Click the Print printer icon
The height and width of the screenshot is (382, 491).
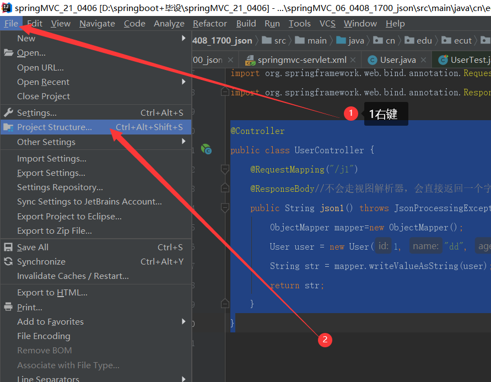click(8, 306)
